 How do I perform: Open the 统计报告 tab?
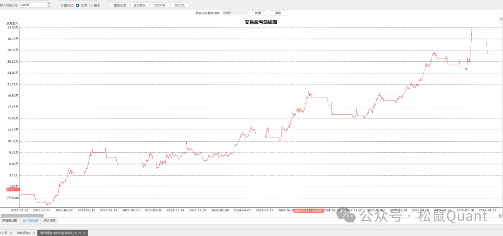(x=49, y=221)
